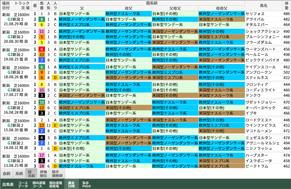Viewport: 291px width, 189px height.
Task: Open 傾向速報コース menu item
Action: click(x=39, y=184)
